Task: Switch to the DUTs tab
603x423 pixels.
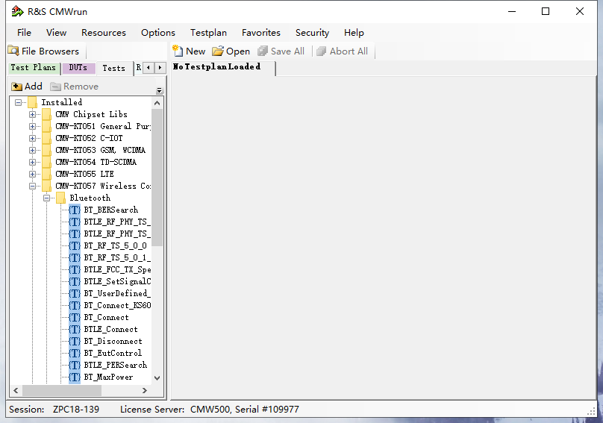Action: 78,68
